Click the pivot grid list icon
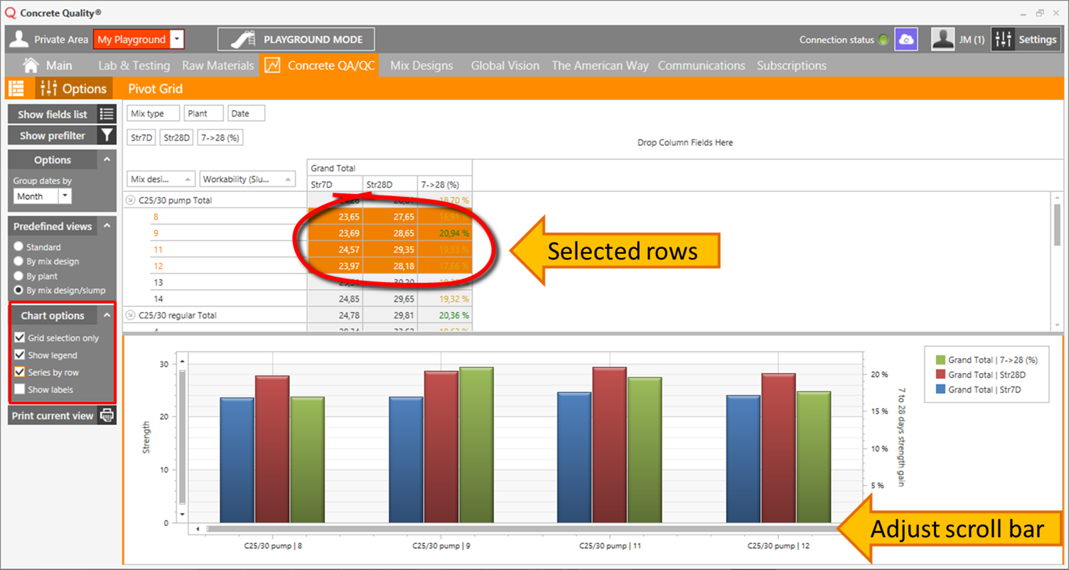The width and height of the screenshot is (1069, 570). [x=16, y=89]
